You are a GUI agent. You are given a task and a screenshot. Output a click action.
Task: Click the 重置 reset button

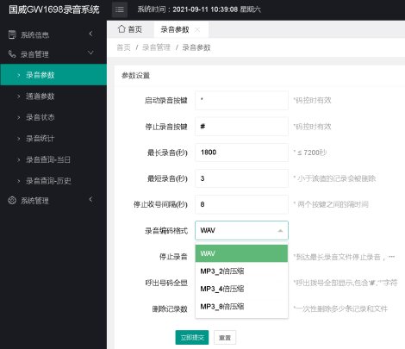click(225, 338)
